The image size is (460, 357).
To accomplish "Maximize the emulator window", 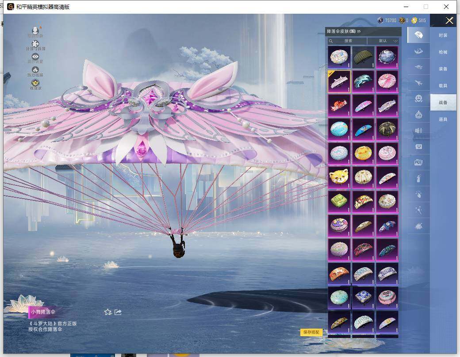I will (426, 7).
